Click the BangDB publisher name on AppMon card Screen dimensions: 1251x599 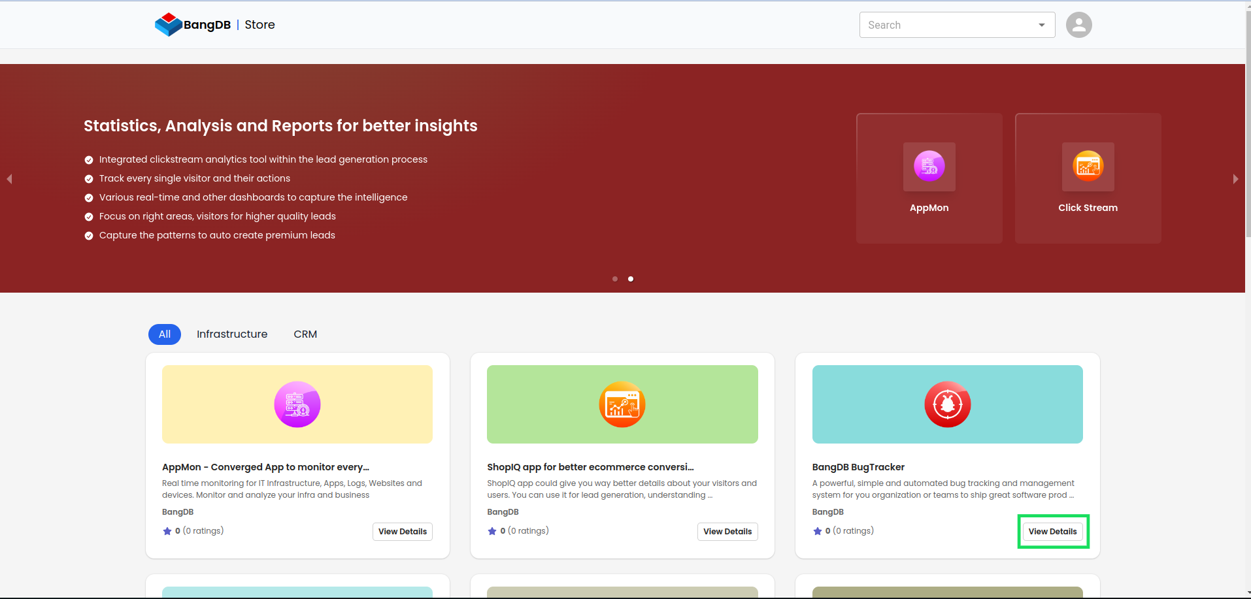[x=178, y=512]
